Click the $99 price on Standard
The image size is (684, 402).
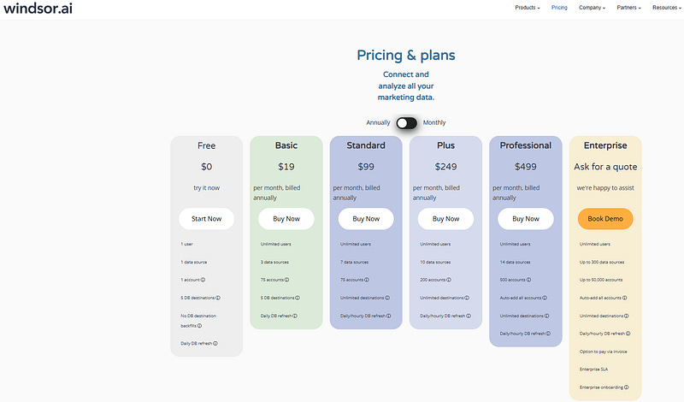tap(366, 167)
